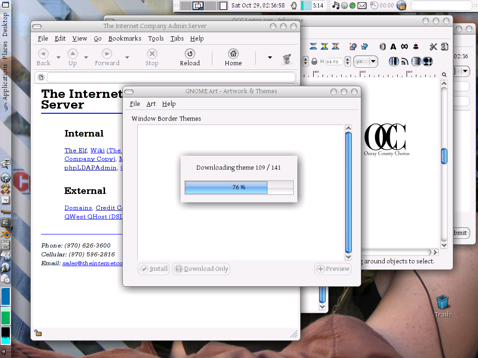The width and height of the screenshot is (478, 358).
Task: Go to Home page in browser
Action: (233, 57)
